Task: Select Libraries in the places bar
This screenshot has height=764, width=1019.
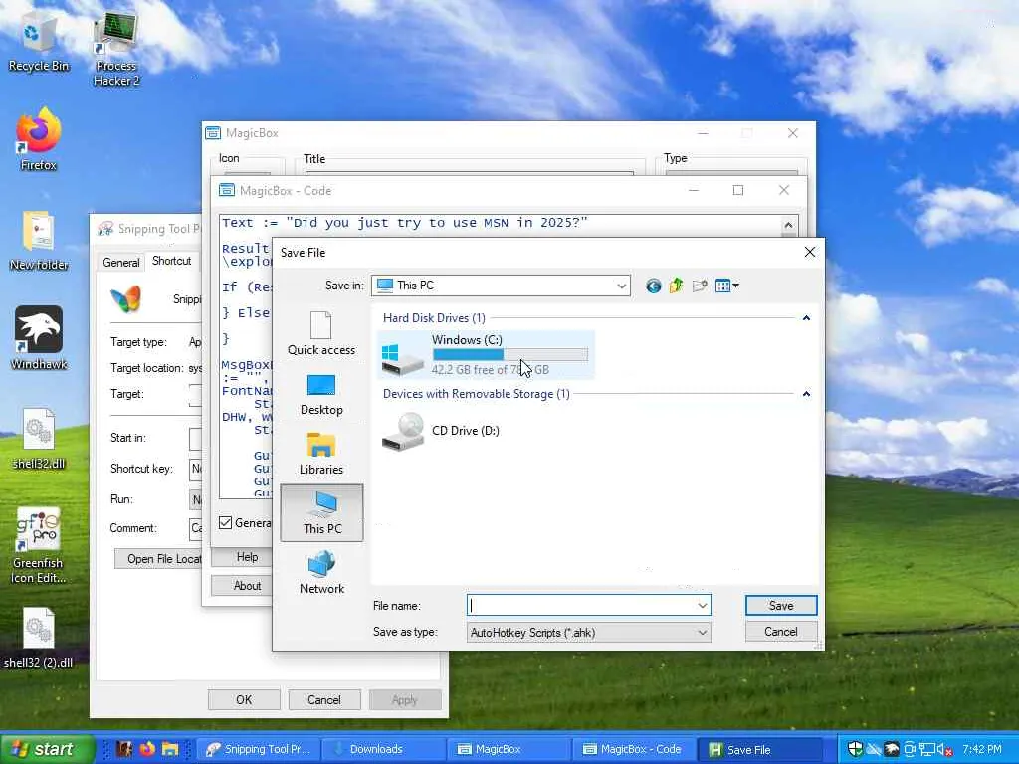Action: tap(321, 454)
